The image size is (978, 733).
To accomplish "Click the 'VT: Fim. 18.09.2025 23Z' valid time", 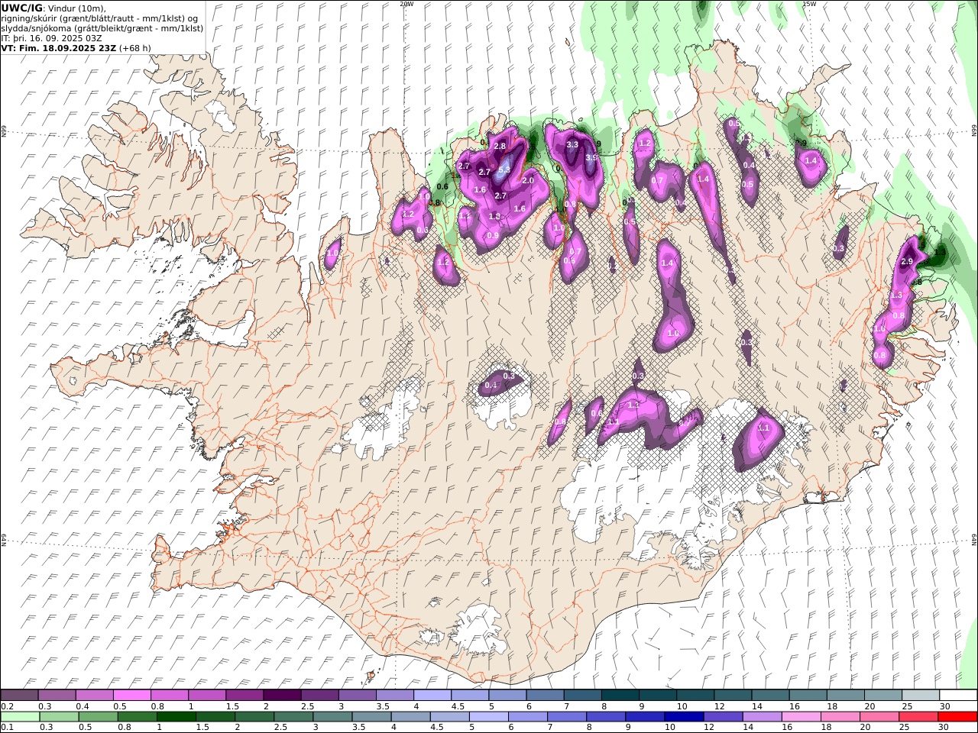I will coord(59,48).
